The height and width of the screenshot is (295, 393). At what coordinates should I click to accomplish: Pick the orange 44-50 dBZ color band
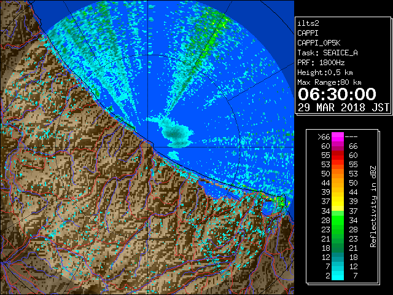pyautogui.click(x=338, y=183)
